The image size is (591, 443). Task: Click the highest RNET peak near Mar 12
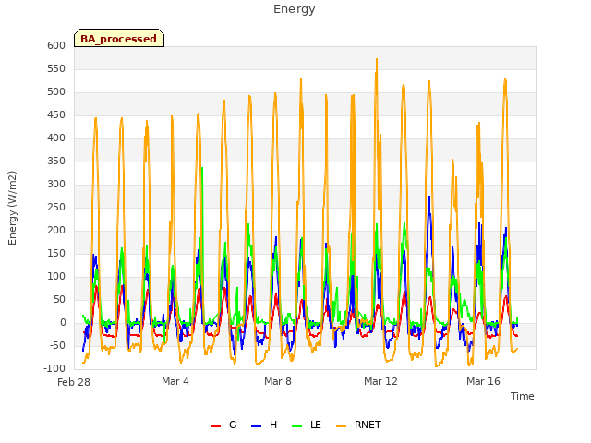[377, 59]
